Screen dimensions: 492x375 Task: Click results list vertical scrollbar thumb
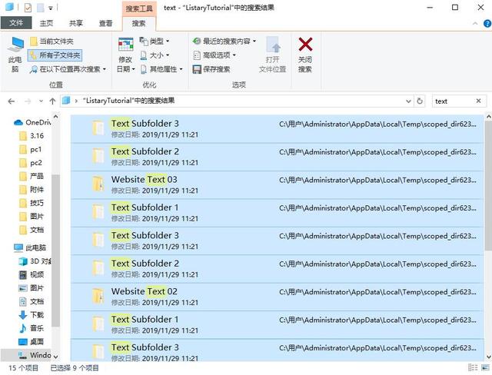coord(488,186)
